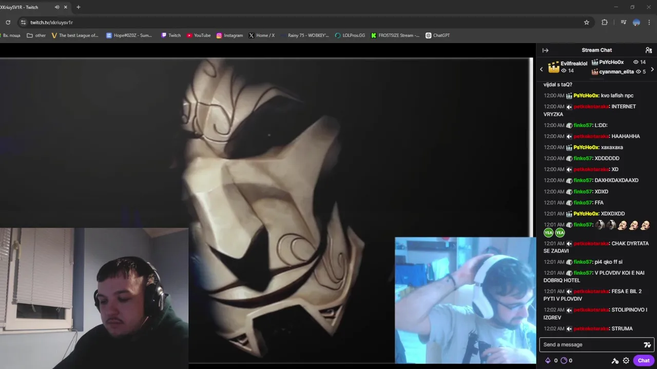Open PsYcHo0x leaderboard entry

click(619, 62)
